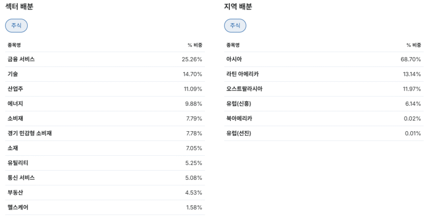This screenshot has width=424, height=217.
Task: Click the 소재 sector label
Action: (x=13, y=148)
